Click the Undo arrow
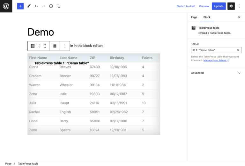The image size is (245, 166). coord(36,6)
